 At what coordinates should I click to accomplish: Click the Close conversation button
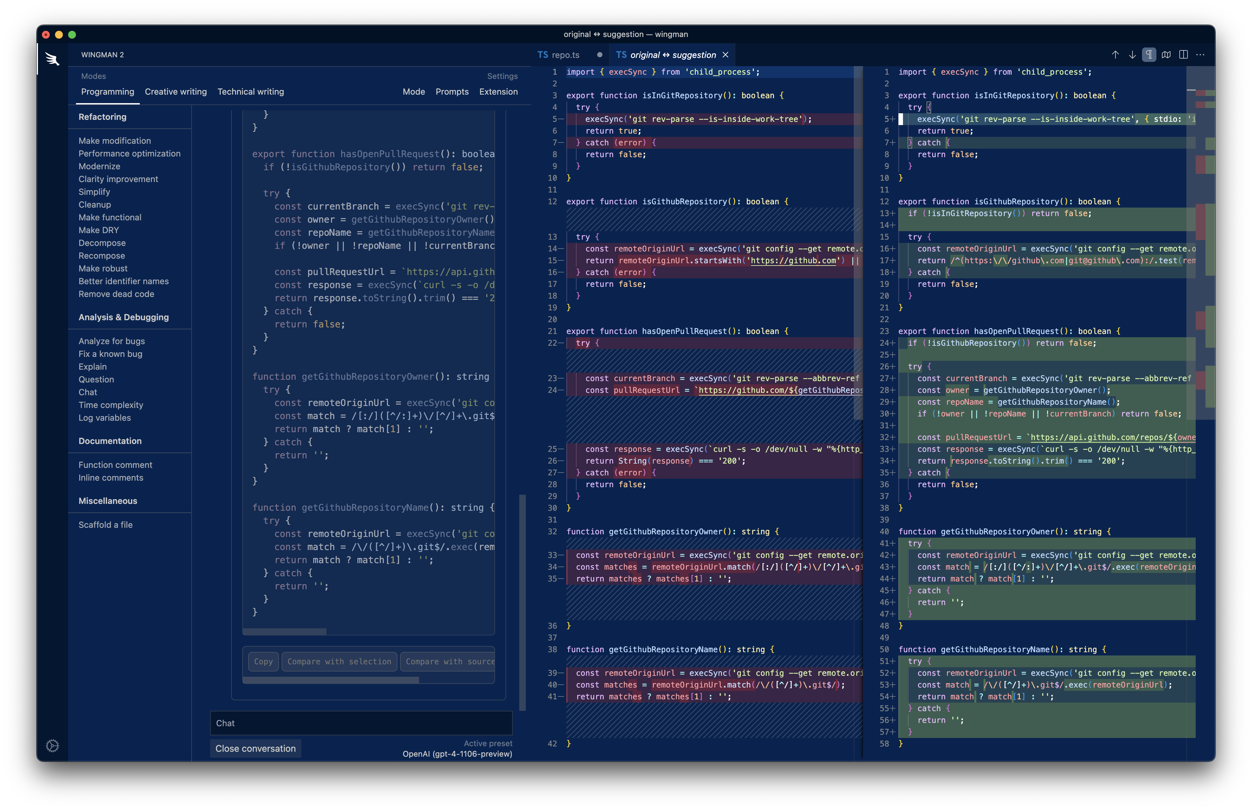click(255, 748)
